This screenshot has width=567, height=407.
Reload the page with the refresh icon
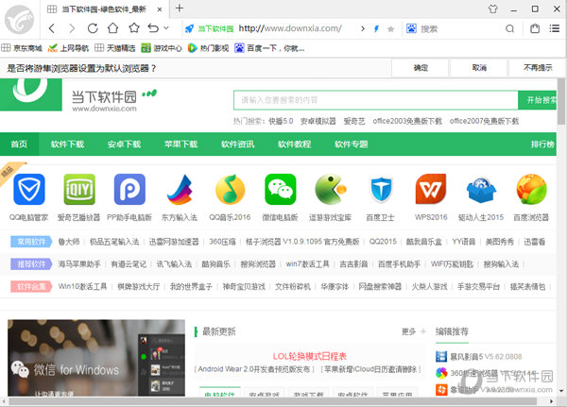tap(93, 28)
